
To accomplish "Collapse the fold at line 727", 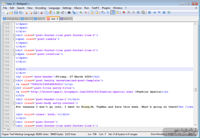I will click(14, 35).
